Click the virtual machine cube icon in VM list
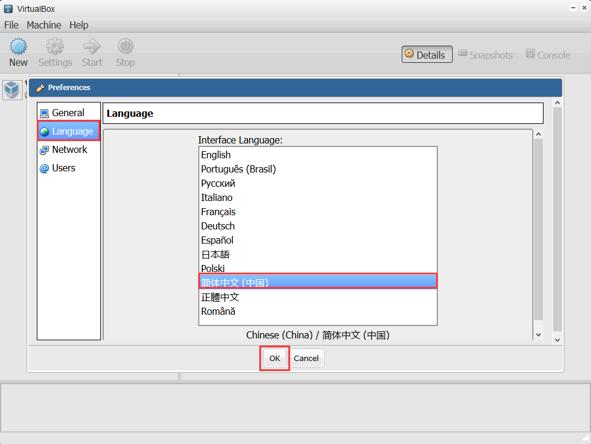 (x=12, y=90)
